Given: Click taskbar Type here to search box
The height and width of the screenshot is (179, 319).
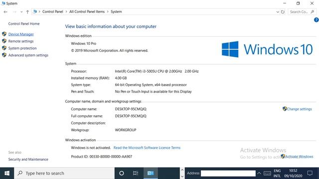Looking at the screenshot, I should 64,173.
